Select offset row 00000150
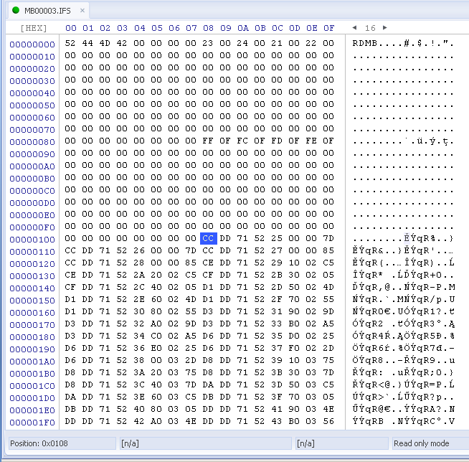This screenshot has height=462, width=469. tap(32, 301)
